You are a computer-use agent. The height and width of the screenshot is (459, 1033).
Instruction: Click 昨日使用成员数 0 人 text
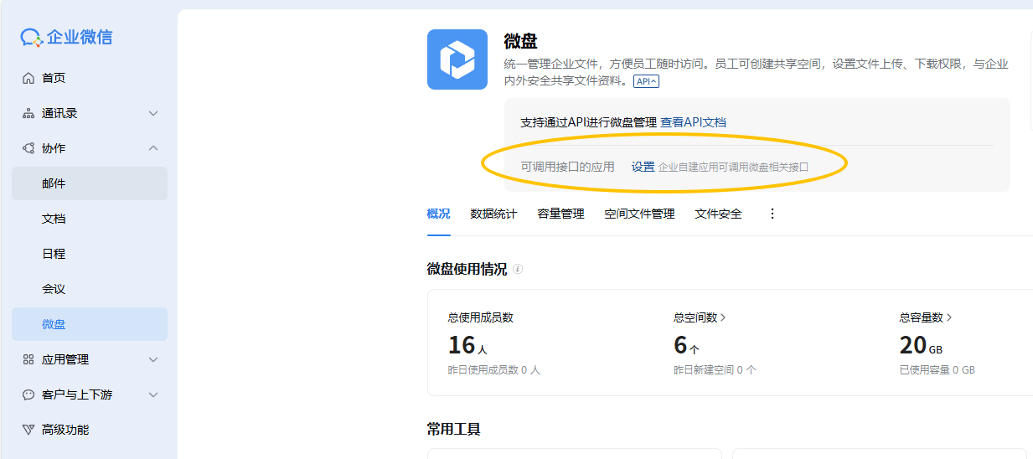[x=494, y=369]
